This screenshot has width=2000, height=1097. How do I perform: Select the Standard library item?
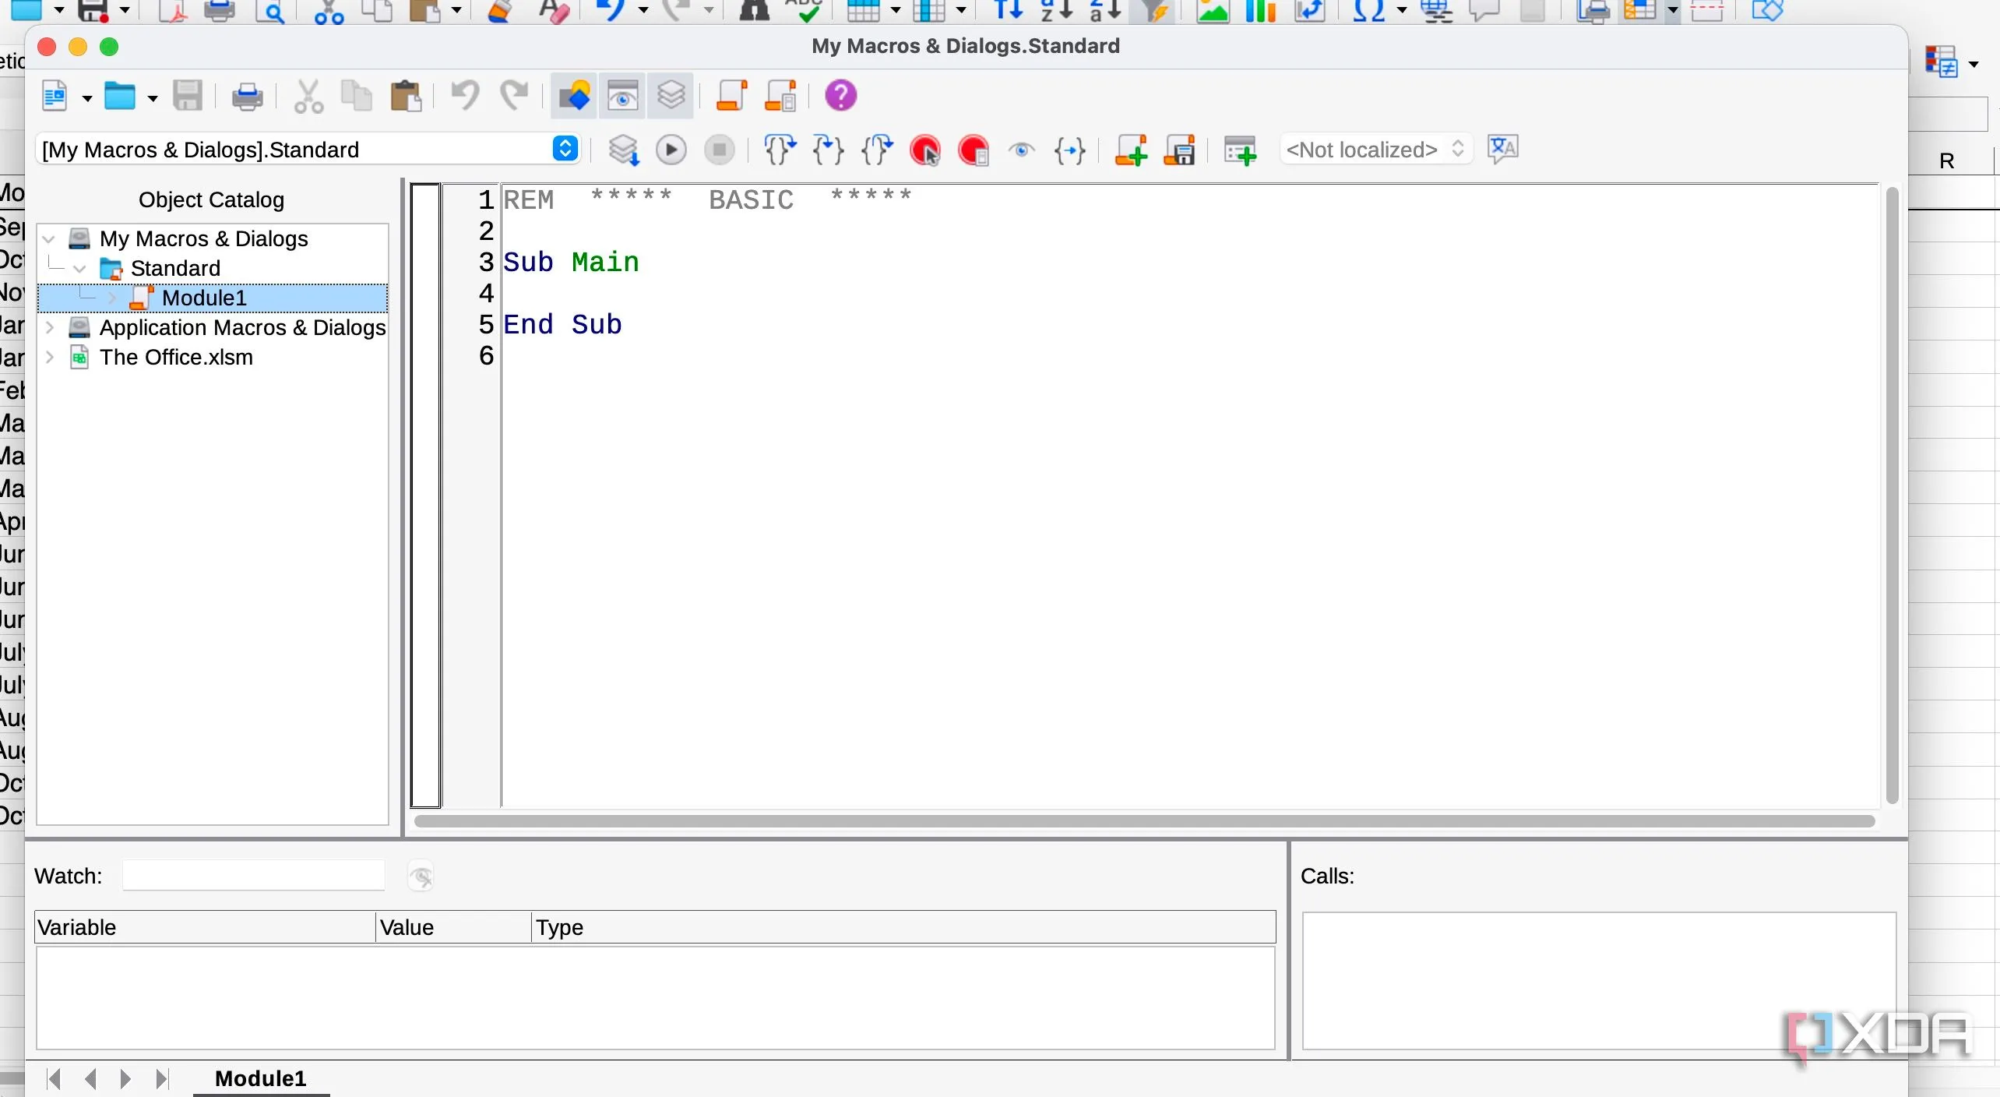175,269
